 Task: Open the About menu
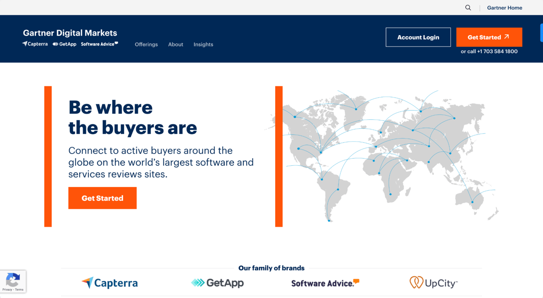coord(176,44)
